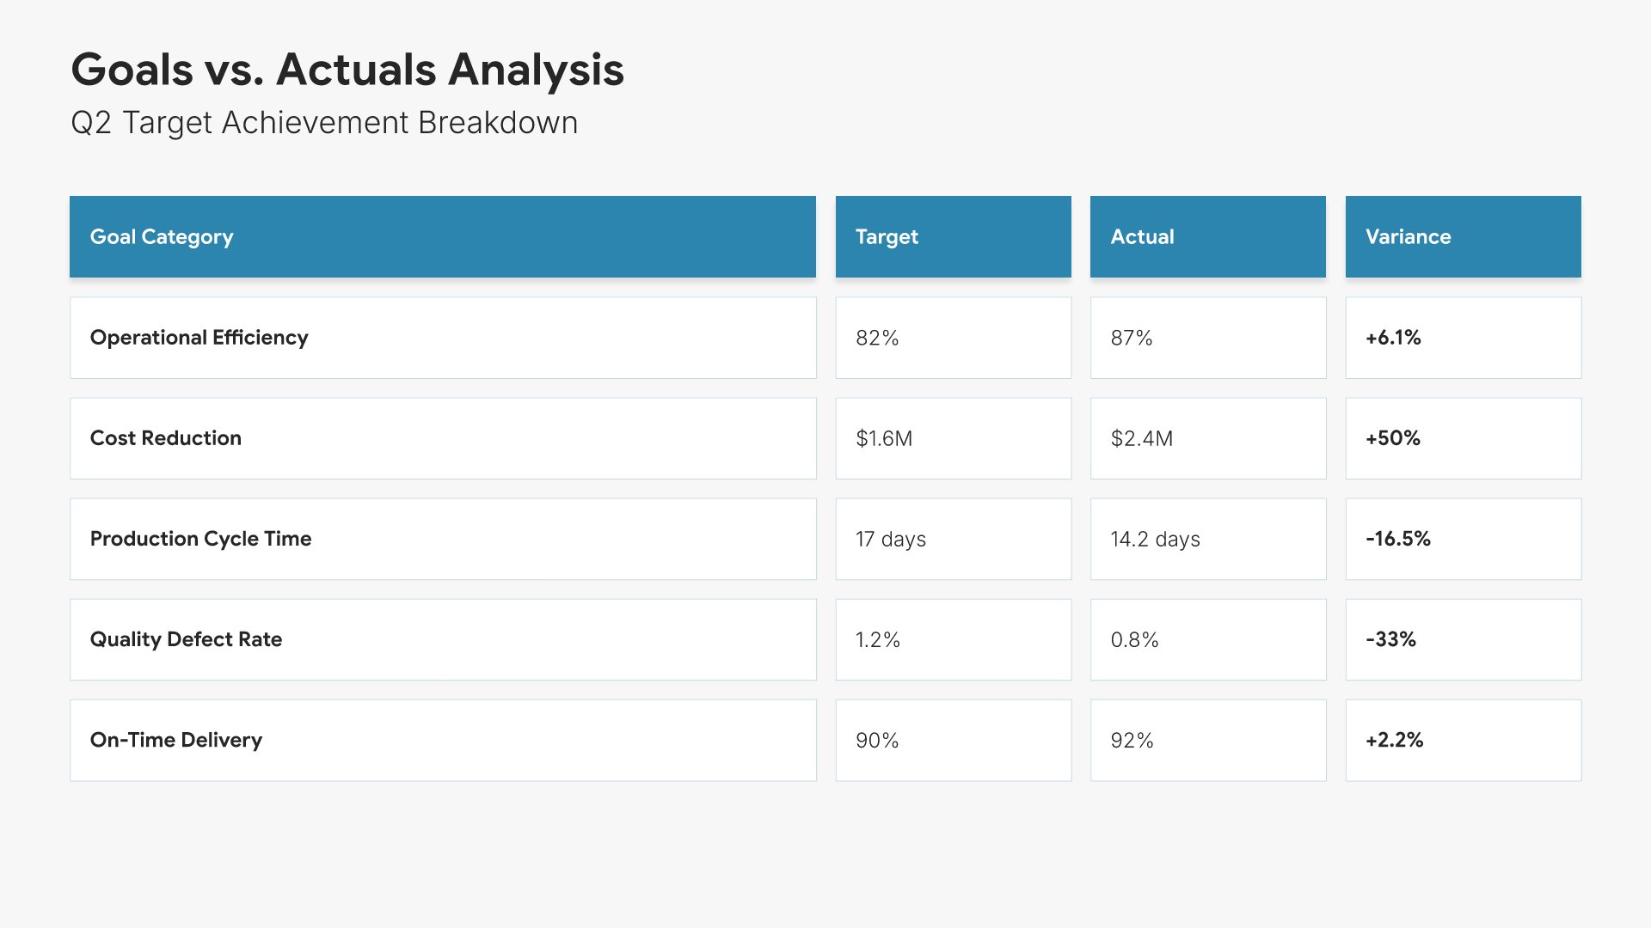Click the Goals vs. Actuals Analysis title
Screen dimensions: 1651x928
(347, 70)
